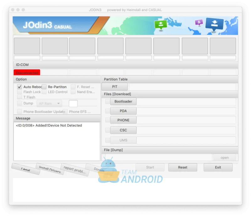Click the UMS file button
This screenshot has height=216, width=251.
pos(123,140)
